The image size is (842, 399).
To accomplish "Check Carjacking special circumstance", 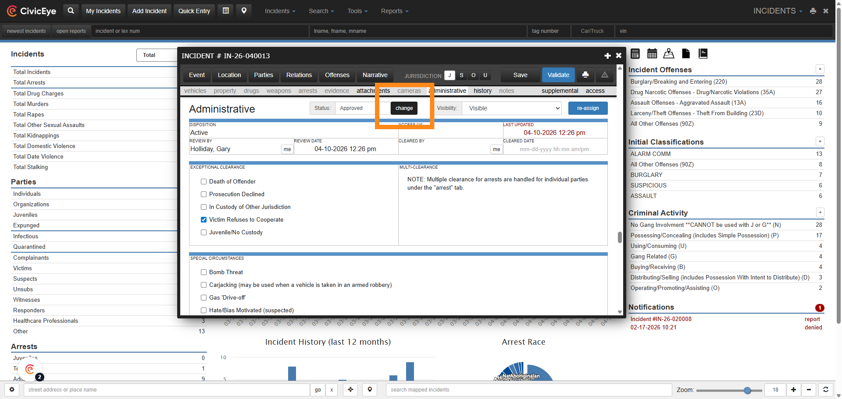I will tap(203, 285).
